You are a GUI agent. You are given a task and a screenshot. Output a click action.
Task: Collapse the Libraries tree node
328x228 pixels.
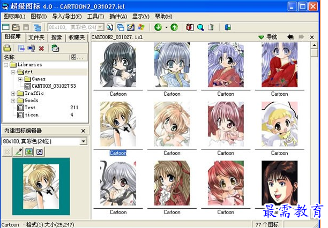[6, 65]
